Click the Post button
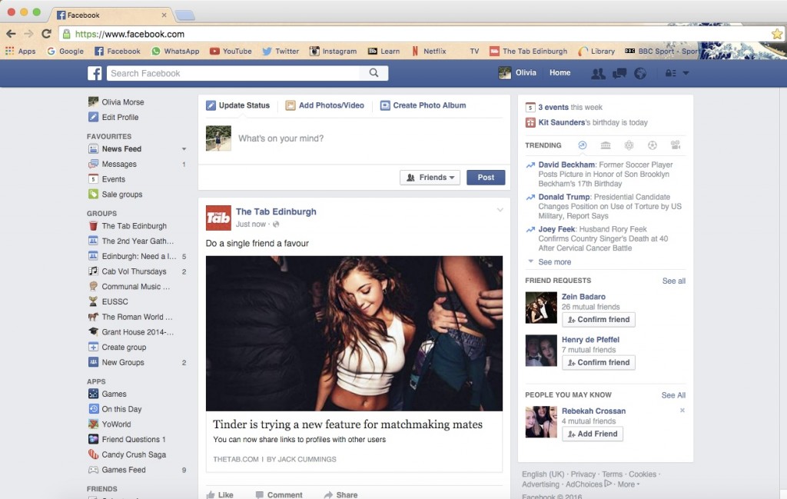 pyautogui.click(x=486, y=177)
